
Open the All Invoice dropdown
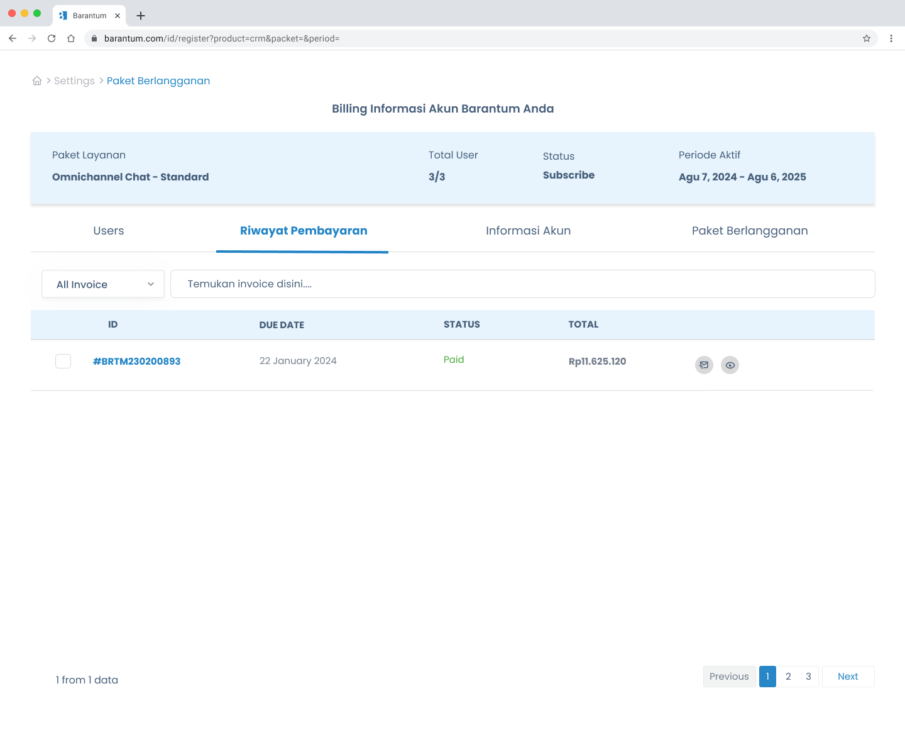pos(103,284)
